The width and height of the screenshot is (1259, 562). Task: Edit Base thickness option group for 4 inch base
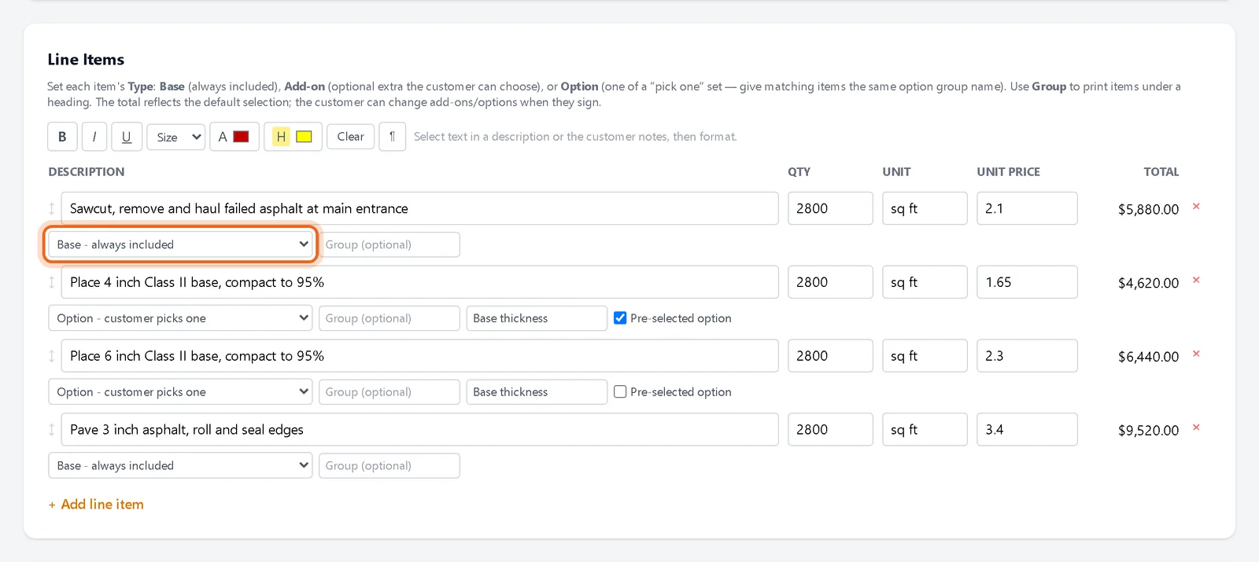[x=537, y=318]
